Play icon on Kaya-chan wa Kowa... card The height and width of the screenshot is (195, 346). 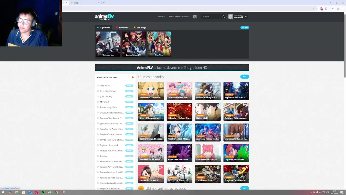tap(189, 147)
